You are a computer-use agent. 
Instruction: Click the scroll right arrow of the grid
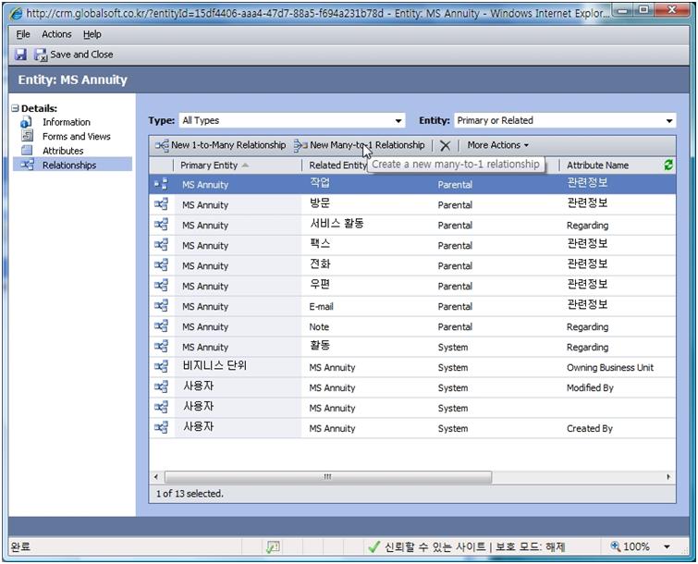(x=668, y=477)
